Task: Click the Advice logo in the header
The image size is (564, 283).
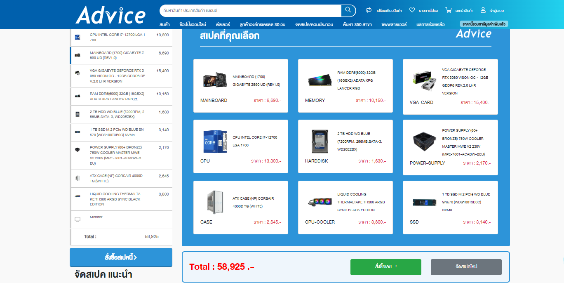Action: click(110, 15)
